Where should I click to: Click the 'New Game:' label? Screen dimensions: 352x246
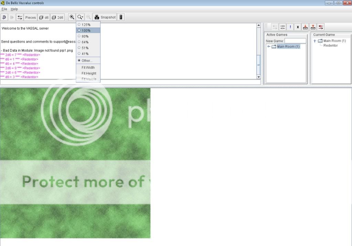coord(275,41)
